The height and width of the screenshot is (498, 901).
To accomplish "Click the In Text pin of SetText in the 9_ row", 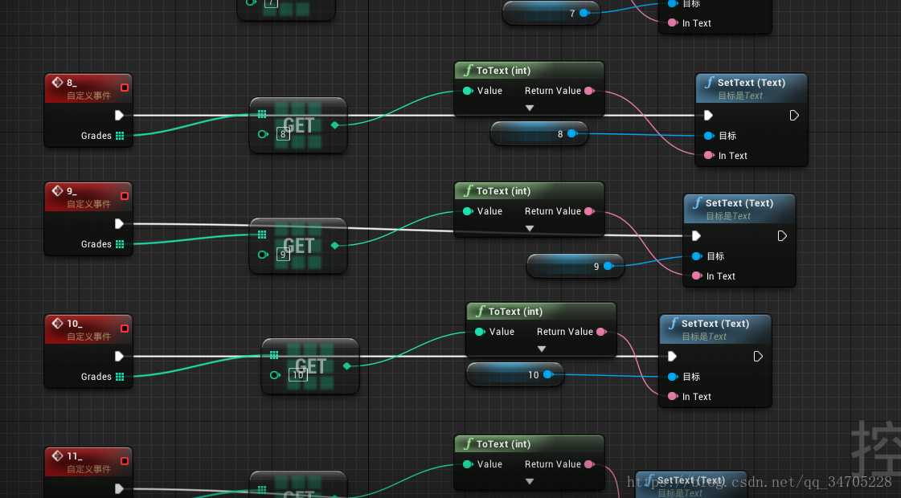I will (x=697, y=276).
